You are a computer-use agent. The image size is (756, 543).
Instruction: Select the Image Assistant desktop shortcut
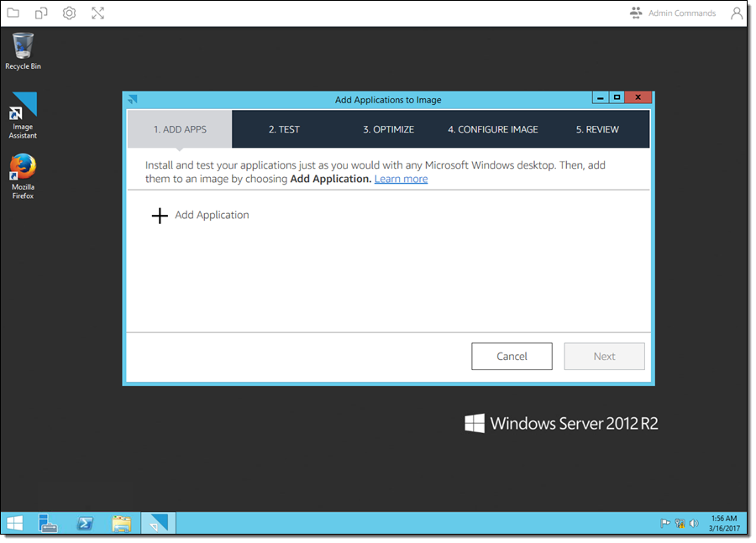23,115
